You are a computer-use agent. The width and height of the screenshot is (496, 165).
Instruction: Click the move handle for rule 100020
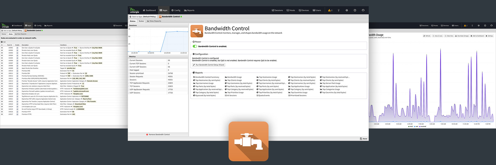[x=2, y=96]
